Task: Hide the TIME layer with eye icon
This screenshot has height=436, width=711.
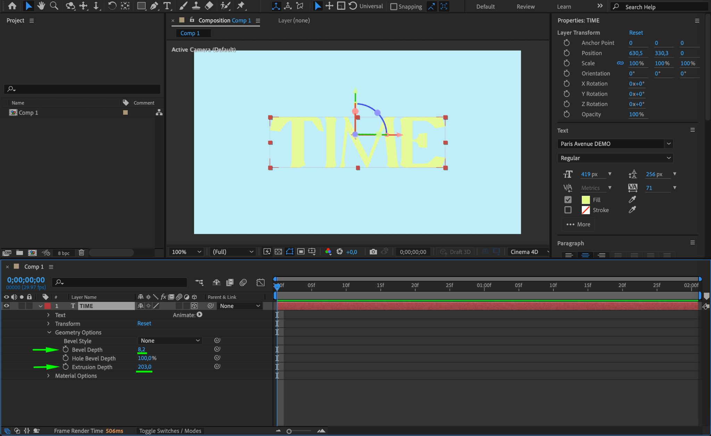Action: [x=6, y=306]
